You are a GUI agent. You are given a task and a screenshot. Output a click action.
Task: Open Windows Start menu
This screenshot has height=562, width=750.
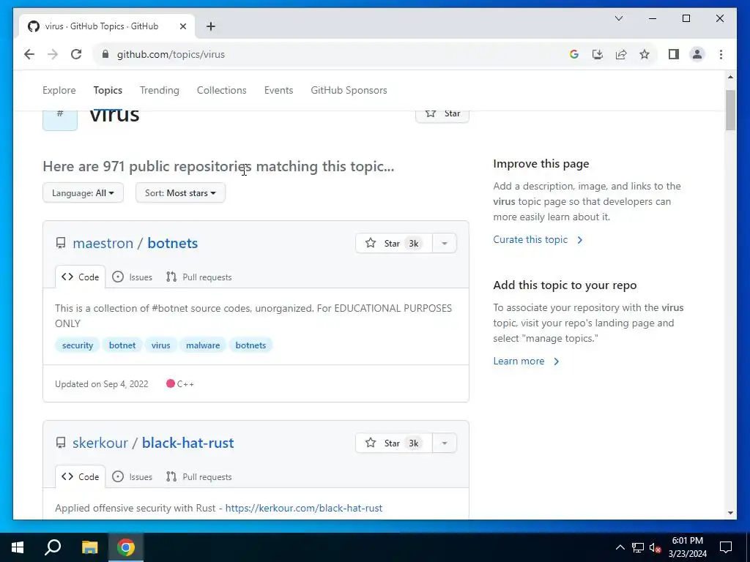(18, 547)
